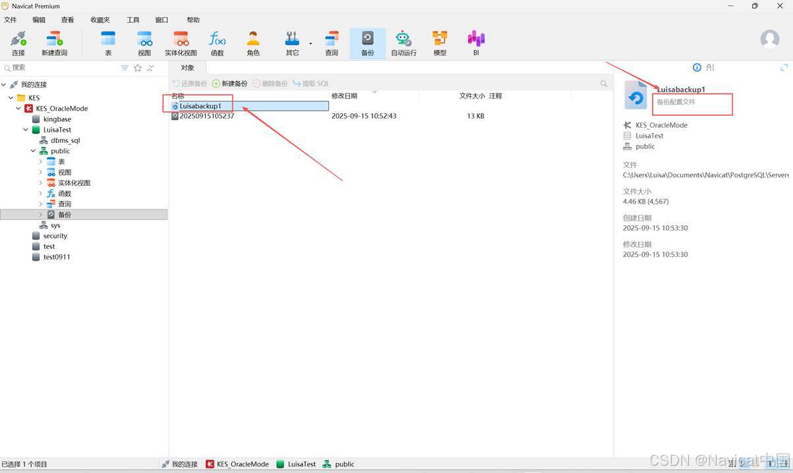Image resolution: width=793 pixels, height=473 pixels.
Task: Open the AI panel tab
Action: pyautogui.click(x=710, y=67)
